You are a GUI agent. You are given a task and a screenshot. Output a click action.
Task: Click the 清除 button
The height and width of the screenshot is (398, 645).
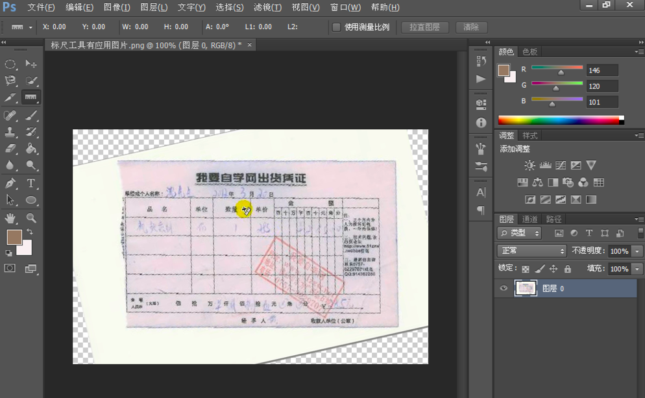tap(472, 27)
